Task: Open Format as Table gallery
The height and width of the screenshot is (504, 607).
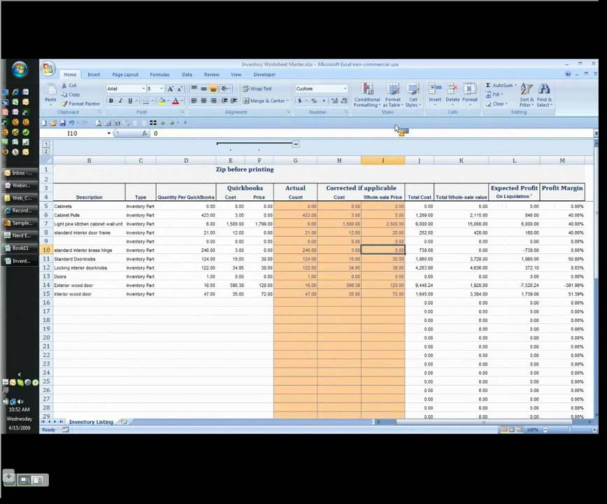Action: click(x=393, y=95)
